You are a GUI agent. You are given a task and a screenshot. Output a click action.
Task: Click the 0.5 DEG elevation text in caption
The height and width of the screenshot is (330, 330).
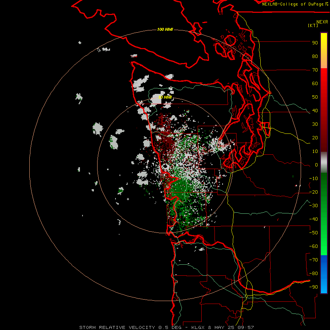[x=172, y=327]
